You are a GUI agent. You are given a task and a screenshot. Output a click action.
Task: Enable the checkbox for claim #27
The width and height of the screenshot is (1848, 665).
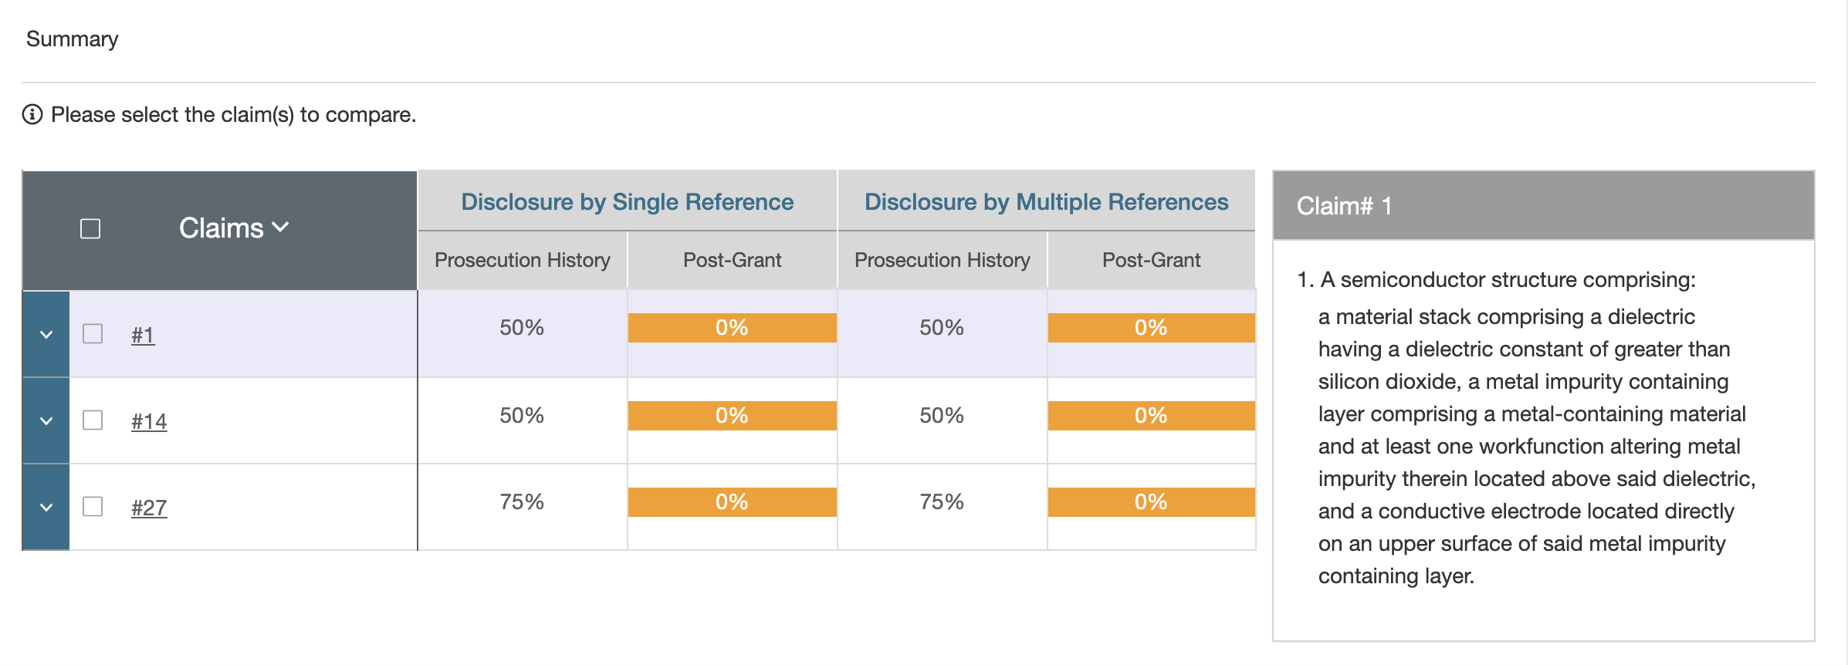pos(93,507)
